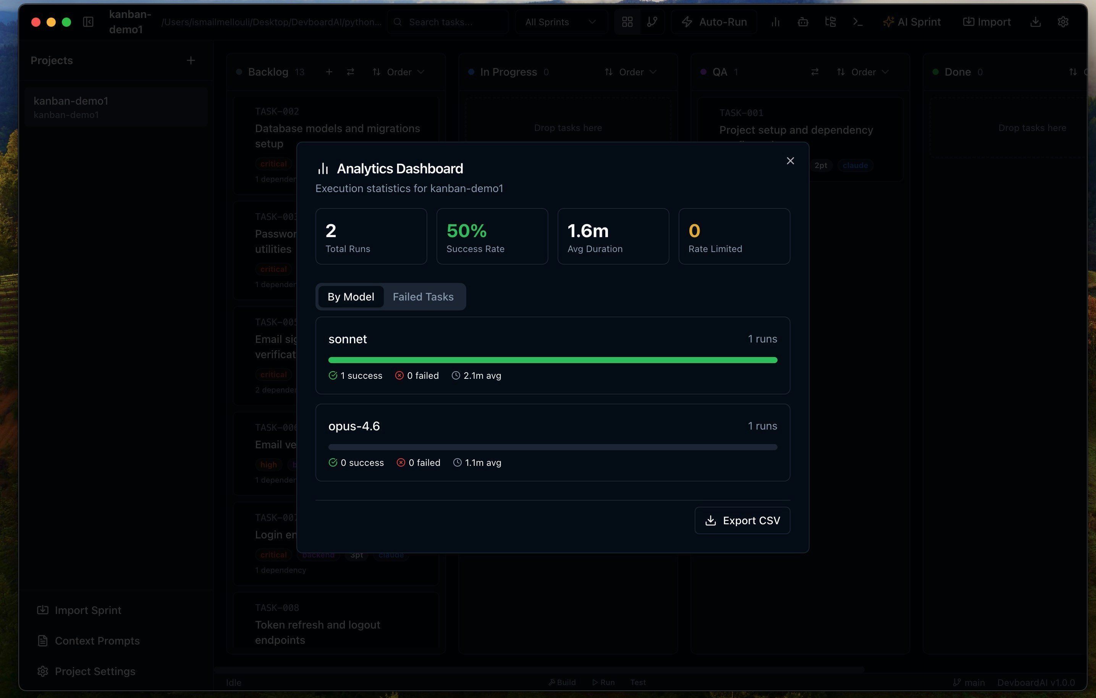Image resolution: width=1096 pixels, height=698 pixels.
Task: Open the Order dropdown in QA column
Action: pos(863,72)
